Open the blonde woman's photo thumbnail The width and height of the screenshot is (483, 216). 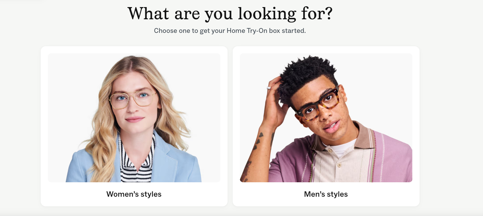click(x=134, y=118)
